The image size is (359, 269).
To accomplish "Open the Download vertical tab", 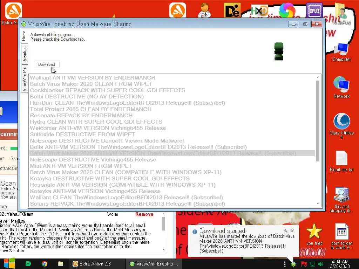I will [x=25, y=54].
